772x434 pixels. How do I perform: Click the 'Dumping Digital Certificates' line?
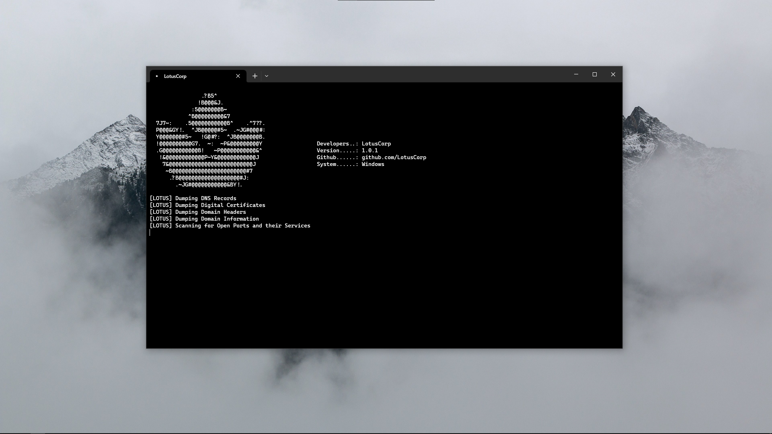tap(207, 205)
